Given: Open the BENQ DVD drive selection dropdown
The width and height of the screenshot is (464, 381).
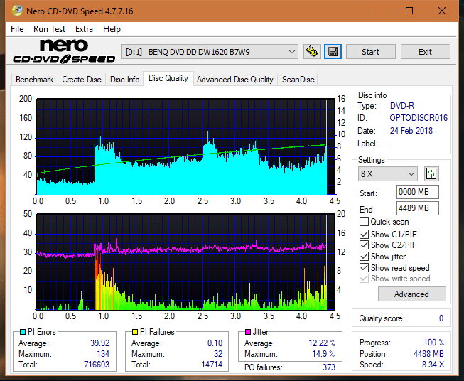Looking at the screenshot, I should 209,52.
